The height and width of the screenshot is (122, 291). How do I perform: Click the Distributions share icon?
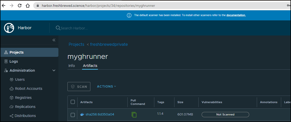coord(12,116)
